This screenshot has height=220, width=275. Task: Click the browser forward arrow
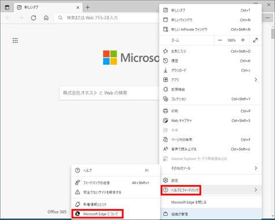tap(21, 18)
